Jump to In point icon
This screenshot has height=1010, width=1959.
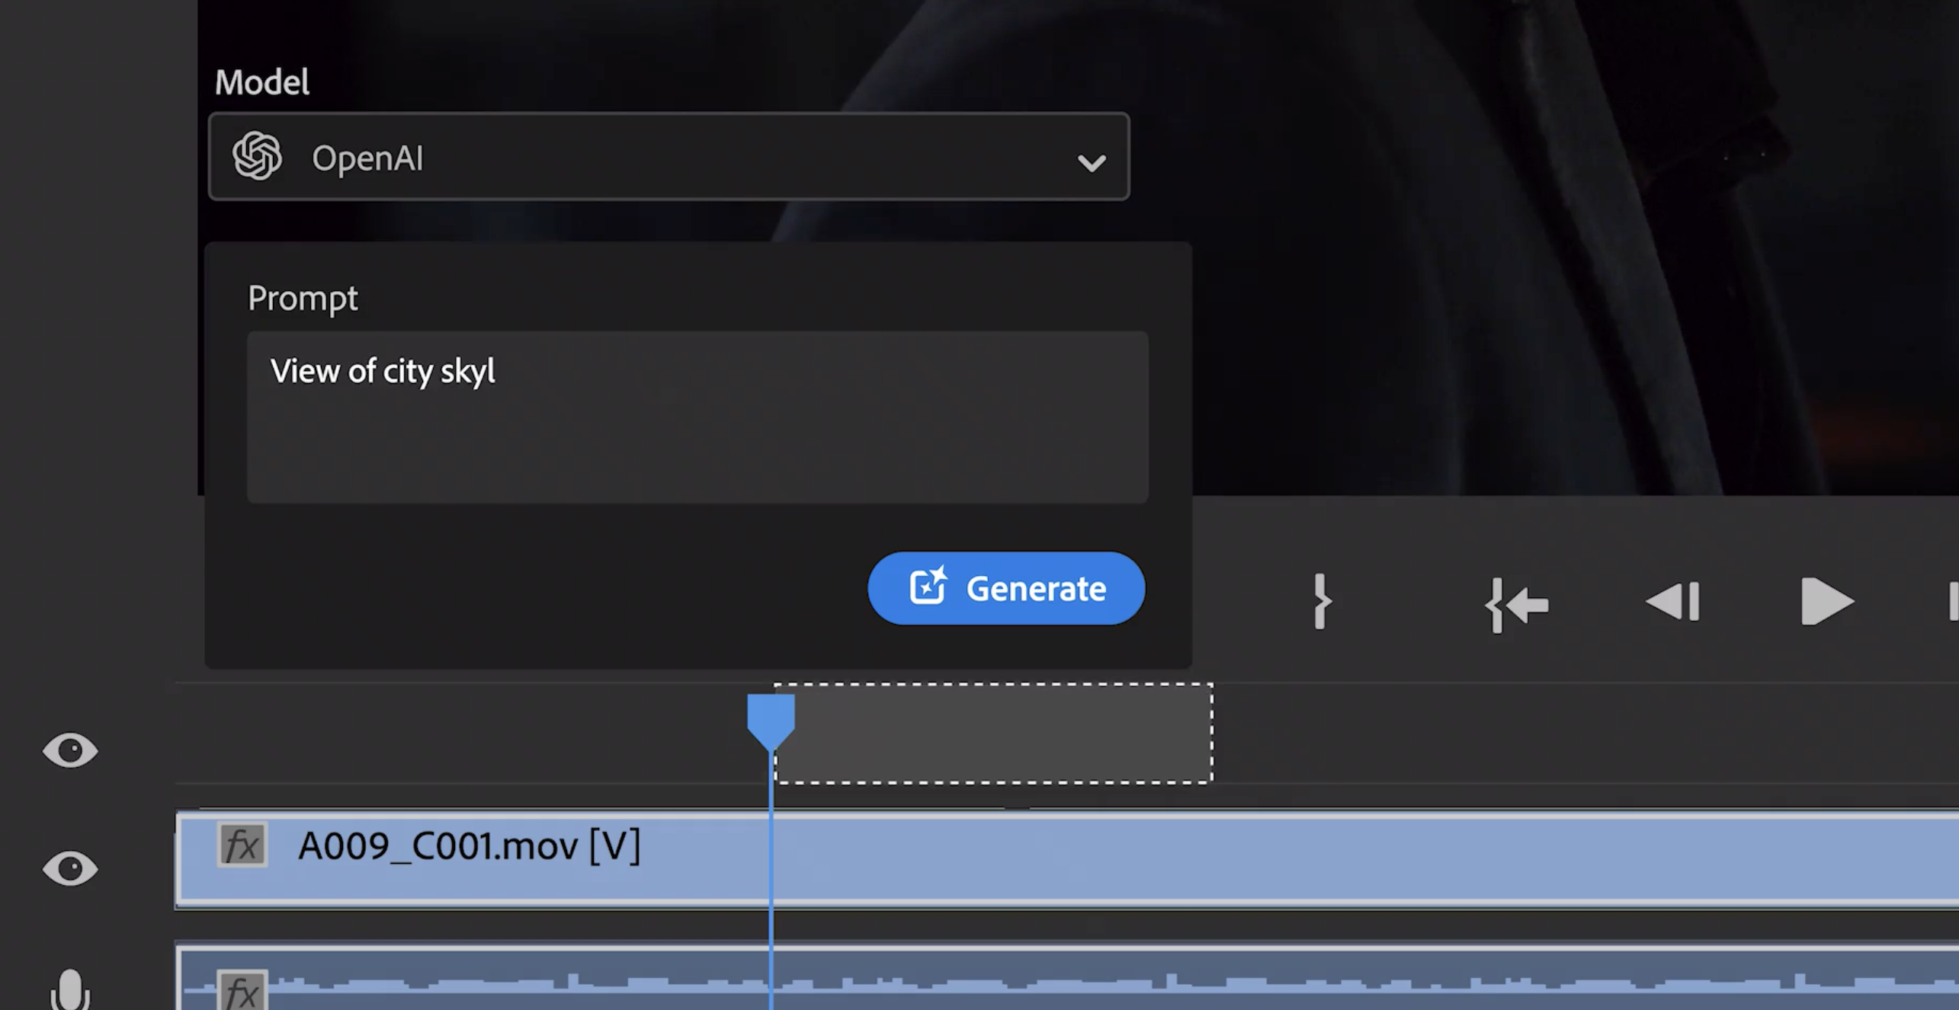[x=1515, y=605]
